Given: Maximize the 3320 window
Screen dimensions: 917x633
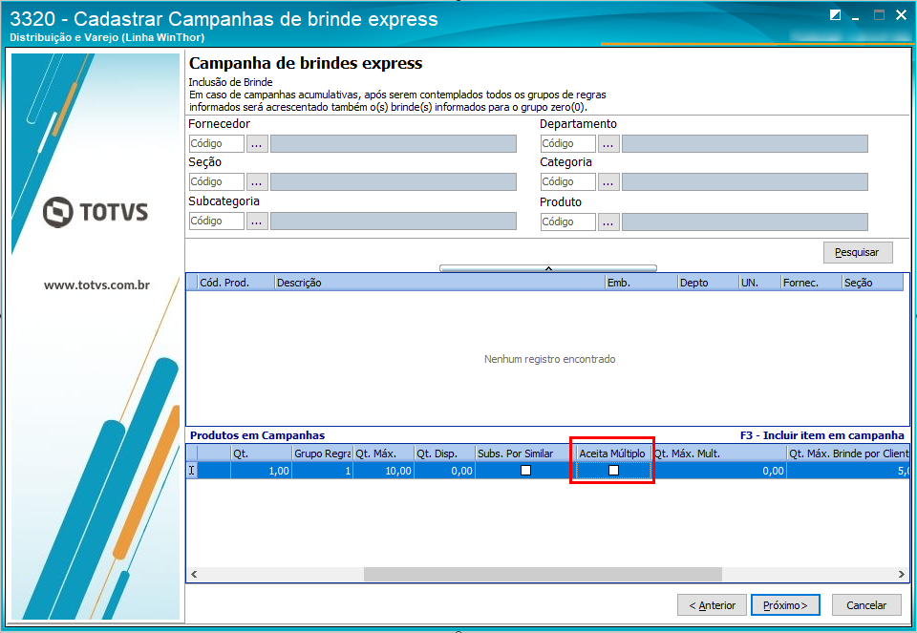Looking at the screenshot, I should pyautogui.click(x=879, y=15).
